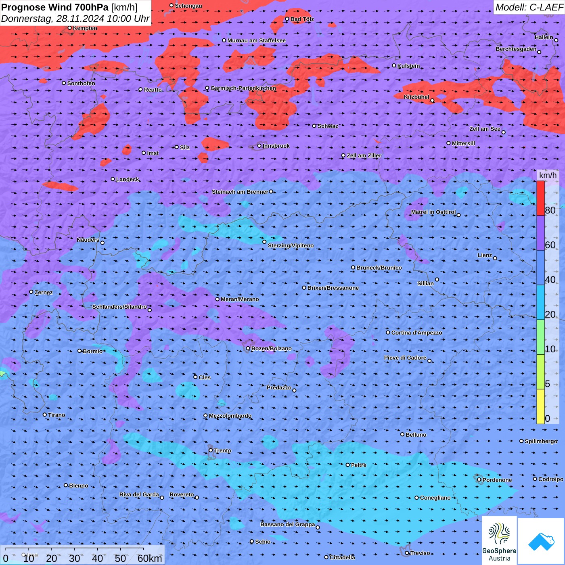Click the purple 60–80 km/h legend swatch

click(540, 233)
